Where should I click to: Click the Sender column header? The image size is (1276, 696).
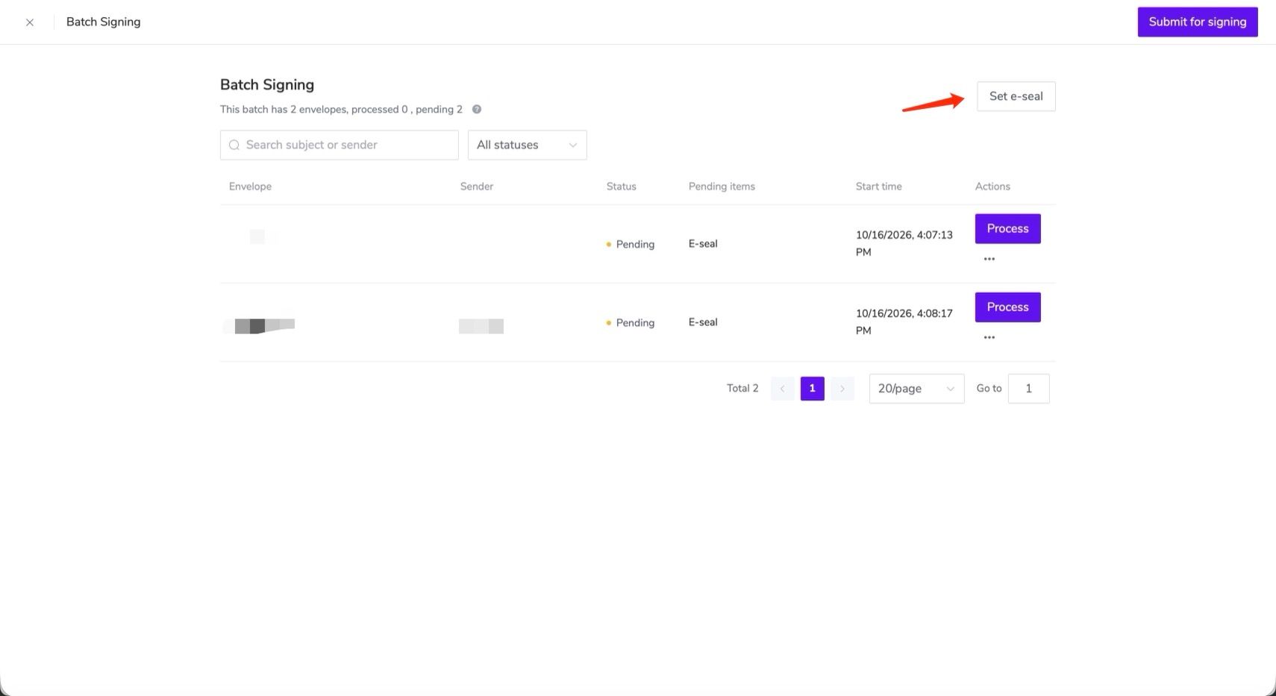pyautogui.click(x=477, y=186)
